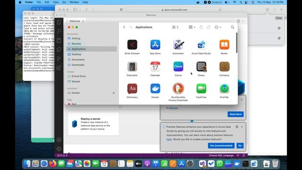Select the Calculator app icon
The height and width of the screenshot is (170, 302).
132,67
